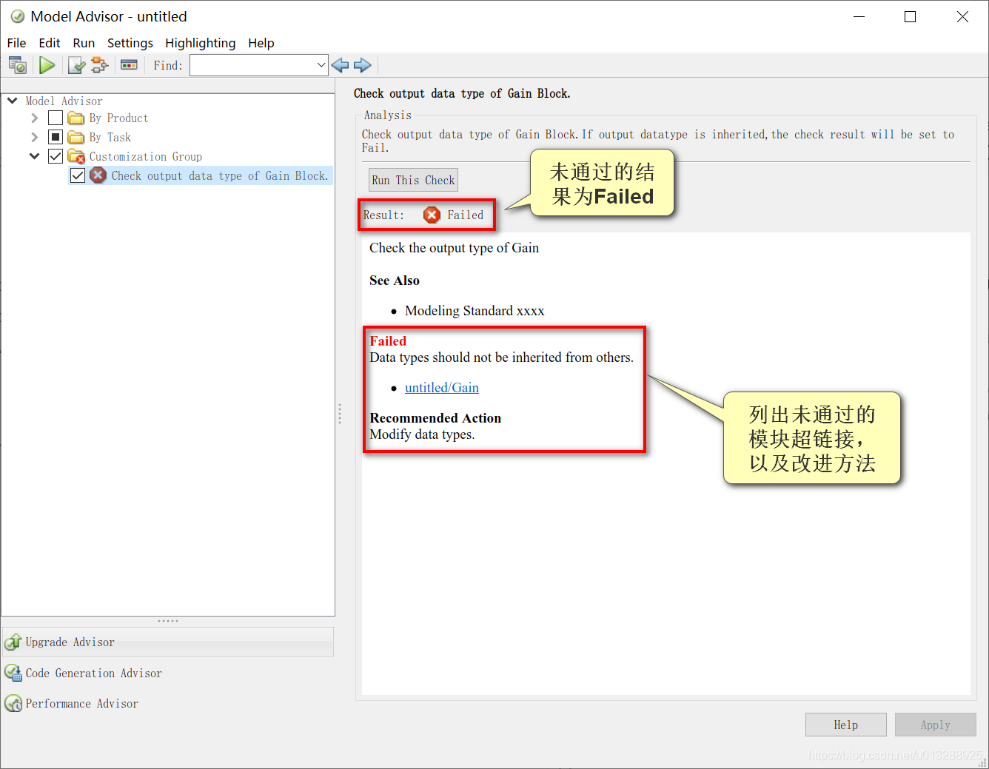This screenshot has height=769, width=989.
Task: Click the green Run selected checks arrow
Action: point(47,65)
